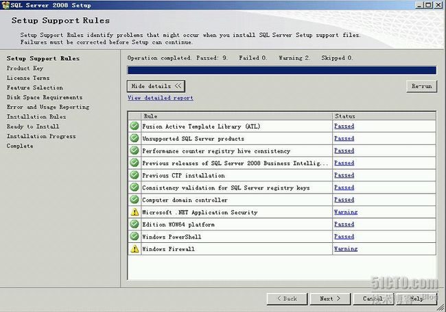Select the Edition WOW64 platform rule name
The height and width of the screenshot is (312, 446).
[178, 224]
